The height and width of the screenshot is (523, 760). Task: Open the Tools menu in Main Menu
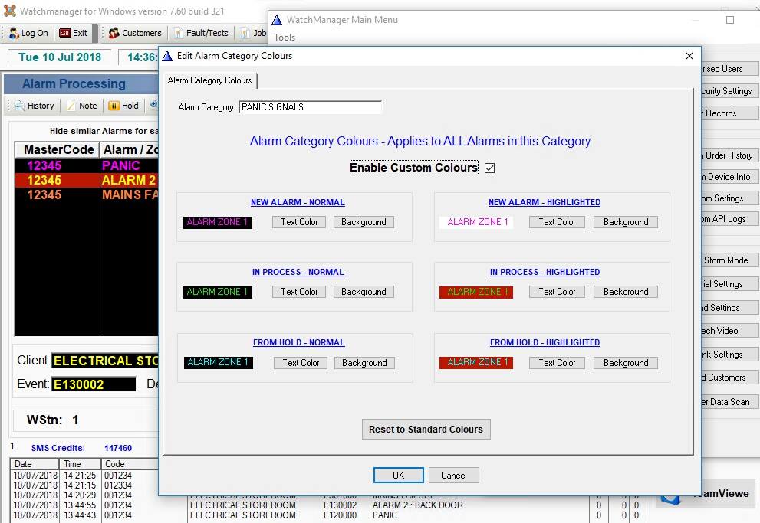tap(285, 38)
